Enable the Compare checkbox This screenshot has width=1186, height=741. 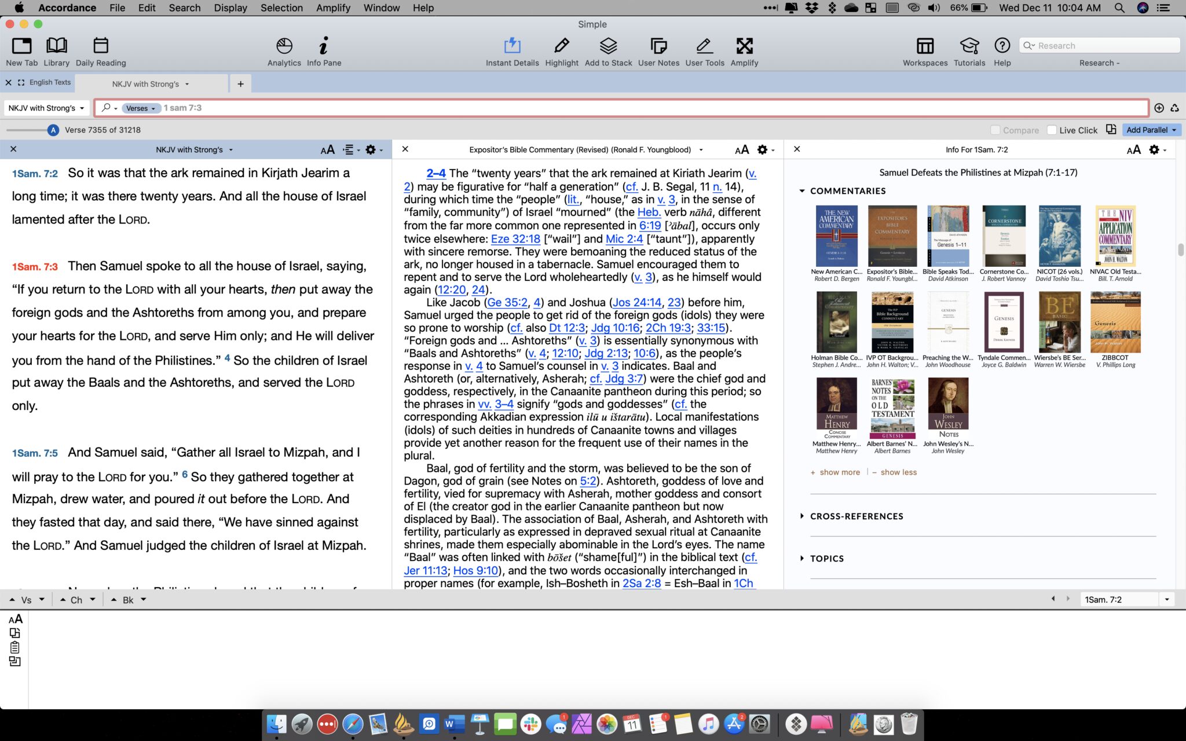pyautogui.click(x=995, y=130)
